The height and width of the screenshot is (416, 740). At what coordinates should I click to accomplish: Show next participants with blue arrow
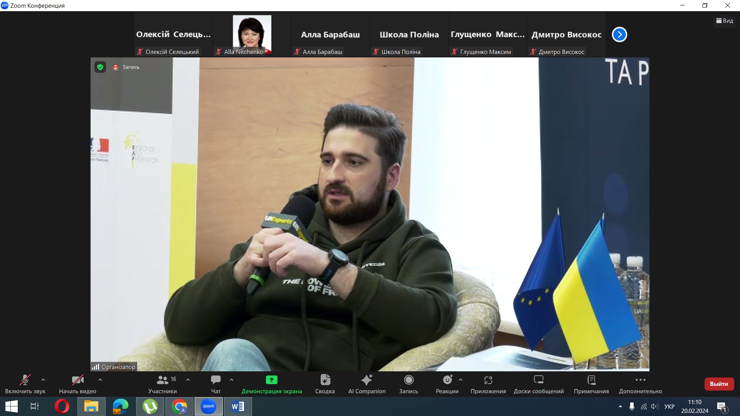point(619,35)
